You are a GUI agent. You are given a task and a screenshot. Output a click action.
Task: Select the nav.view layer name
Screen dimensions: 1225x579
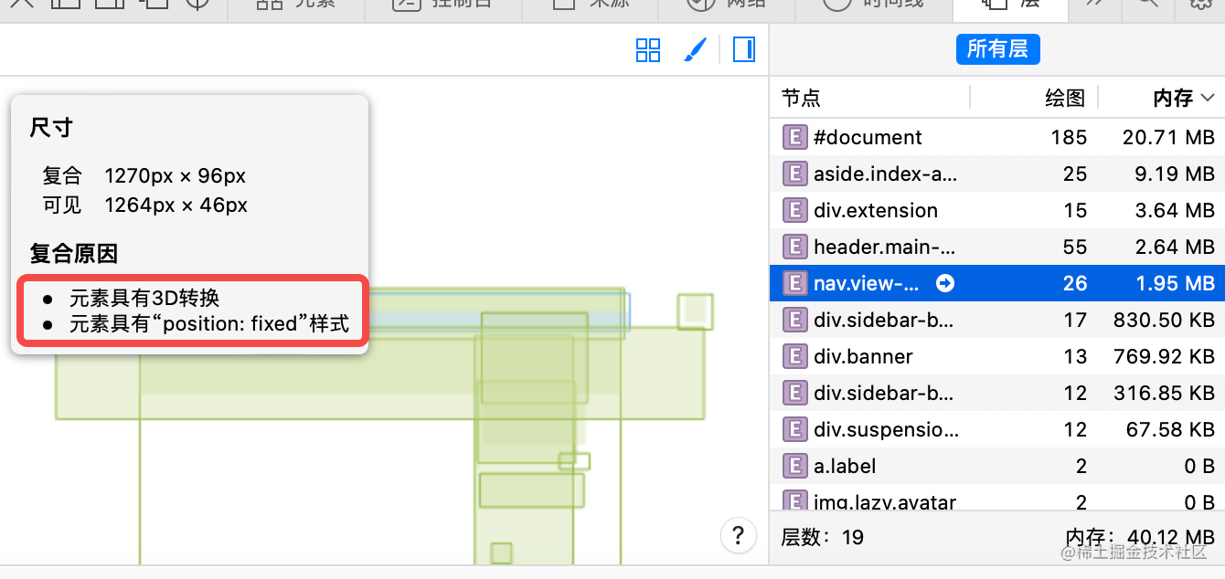[x=866, y=283]
